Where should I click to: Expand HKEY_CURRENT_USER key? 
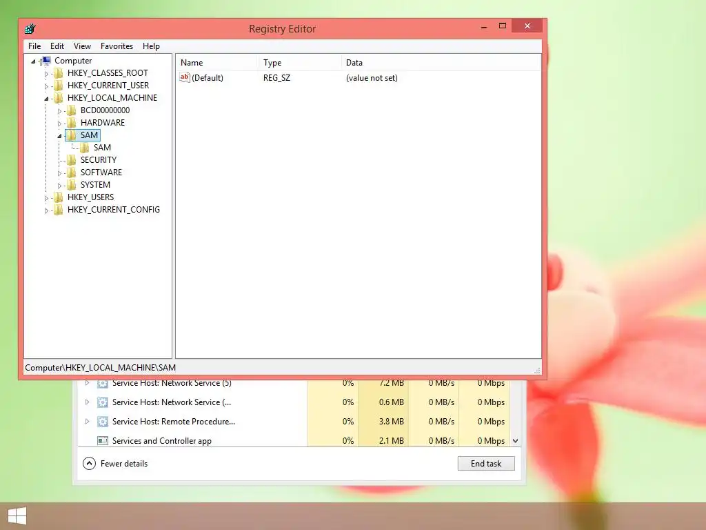pyautogui.click(x=46, y=86)
